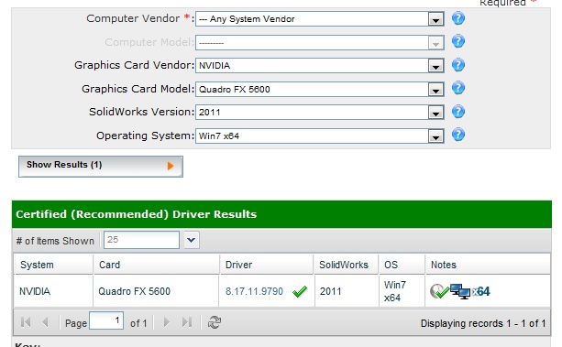Open help for Computer Vendor field
562x347 pixels.
point(458,18)
